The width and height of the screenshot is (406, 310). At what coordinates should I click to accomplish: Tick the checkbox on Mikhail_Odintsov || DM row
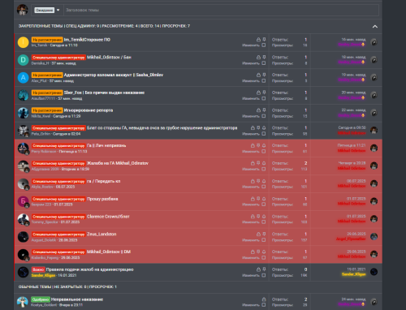[264, 257]
